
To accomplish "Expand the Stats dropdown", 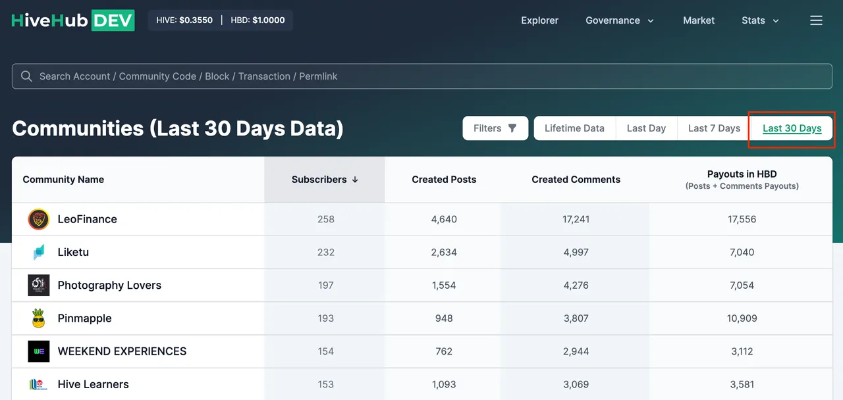I will [x=760, y=20].
